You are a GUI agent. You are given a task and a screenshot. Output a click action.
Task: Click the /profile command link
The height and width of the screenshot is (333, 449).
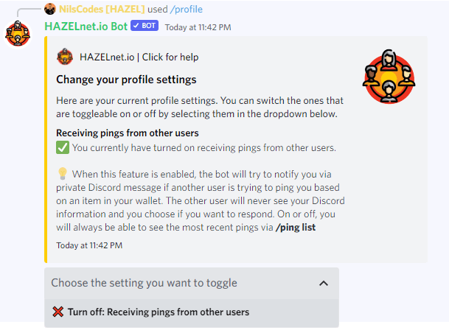point(186,9)
